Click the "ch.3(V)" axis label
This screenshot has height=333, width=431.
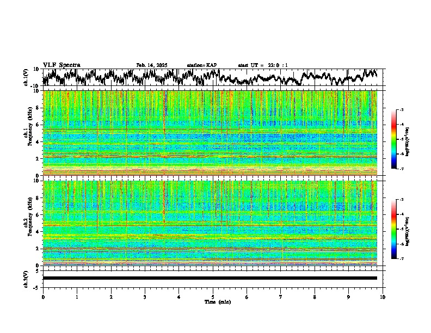click(x=26, y=279)
